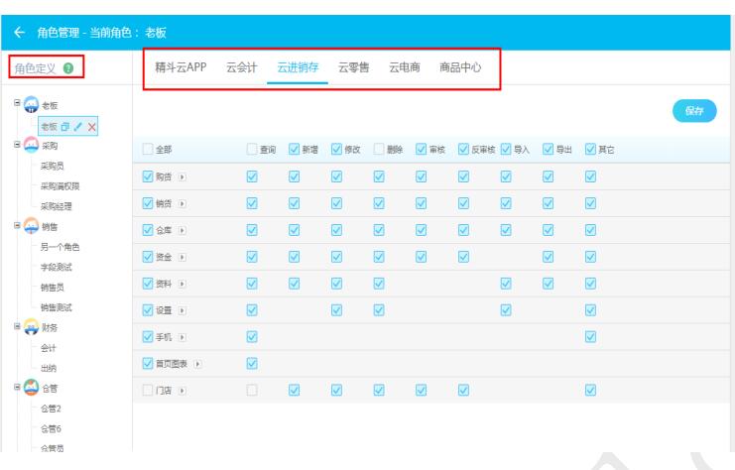Viewport: 735px width, 470px height.
Task: Enable the 门店 module checkbox
Action: [x=148, y=385]
